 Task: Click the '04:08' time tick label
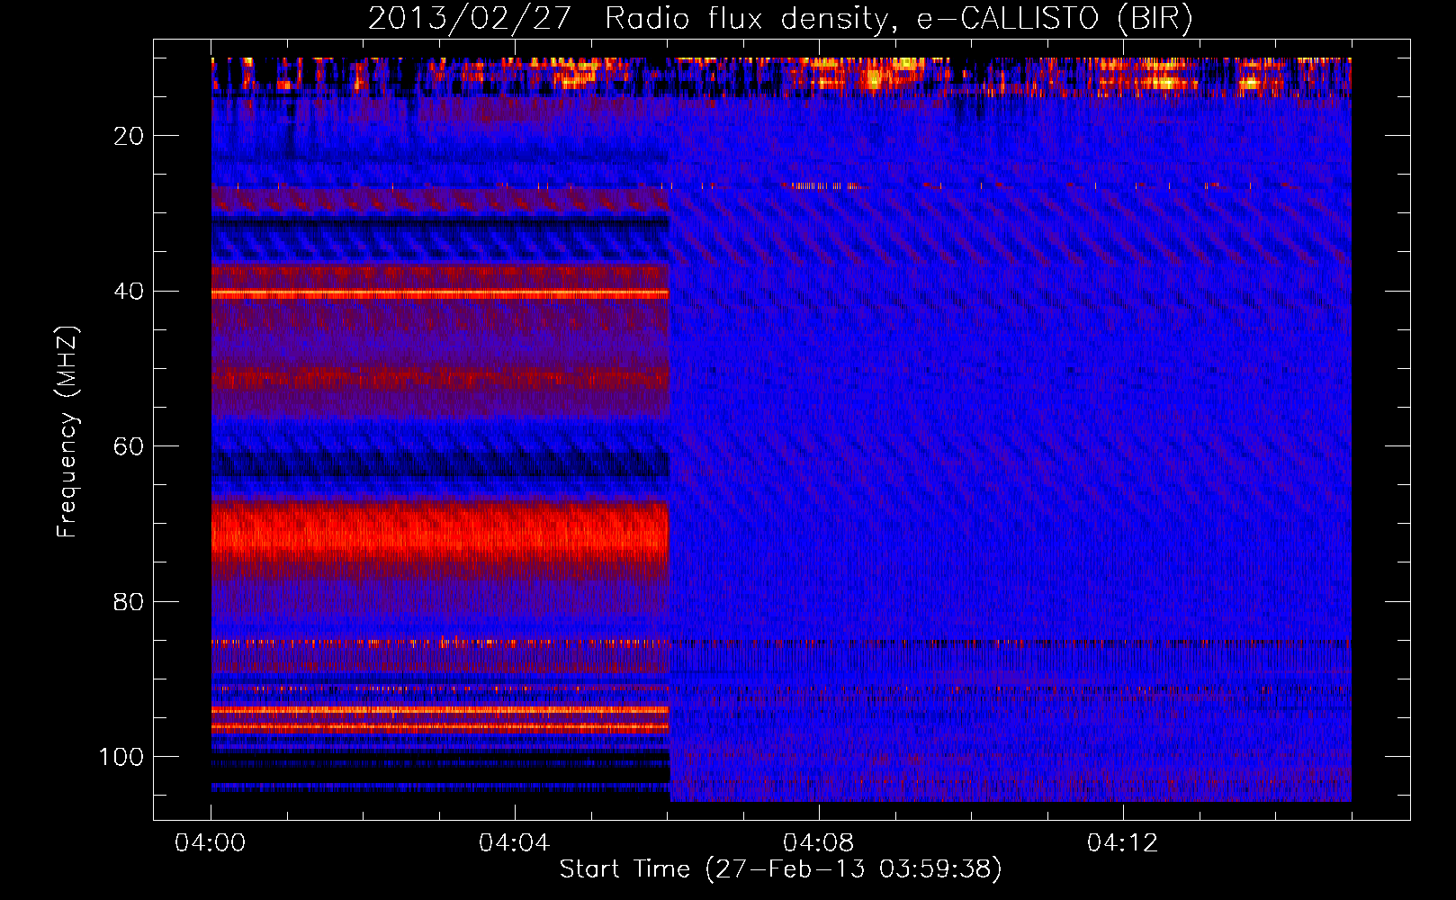tap(818, 843)
